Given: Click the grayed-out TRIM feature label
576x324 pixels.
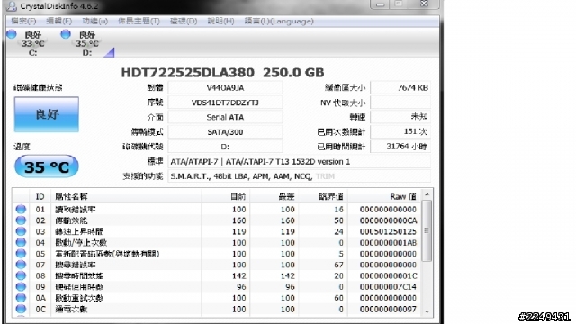Looking at the screenshot, I should (325, 176).
